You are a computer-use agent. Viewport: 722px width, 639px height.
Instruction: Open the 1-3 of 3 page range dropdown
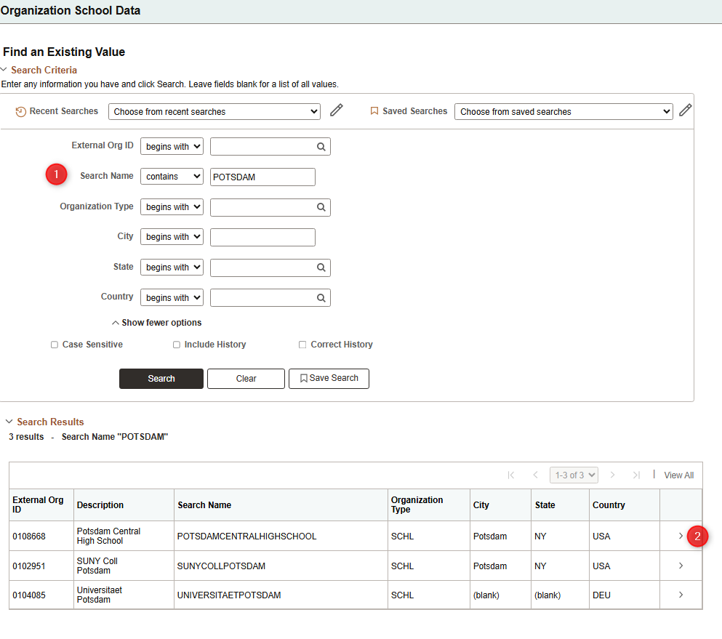click(574, 475)
